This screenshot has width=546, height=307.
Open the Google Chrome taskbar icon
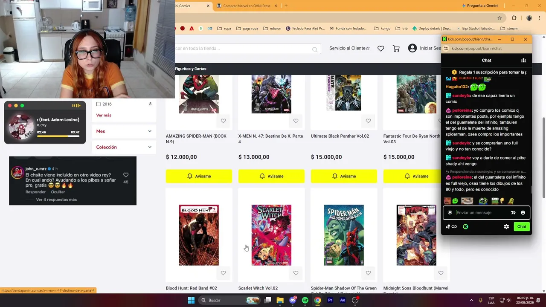(317, 300)
